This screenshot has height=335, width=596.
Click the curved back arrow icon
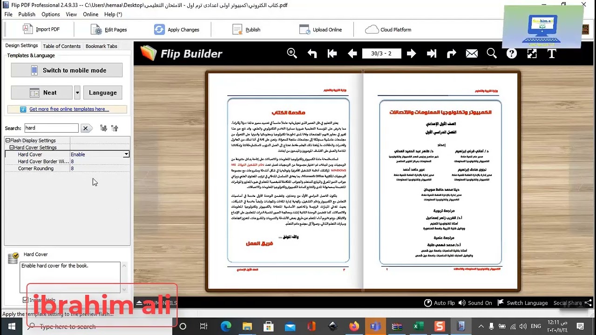pyautogui.click(x=312, y=54)
